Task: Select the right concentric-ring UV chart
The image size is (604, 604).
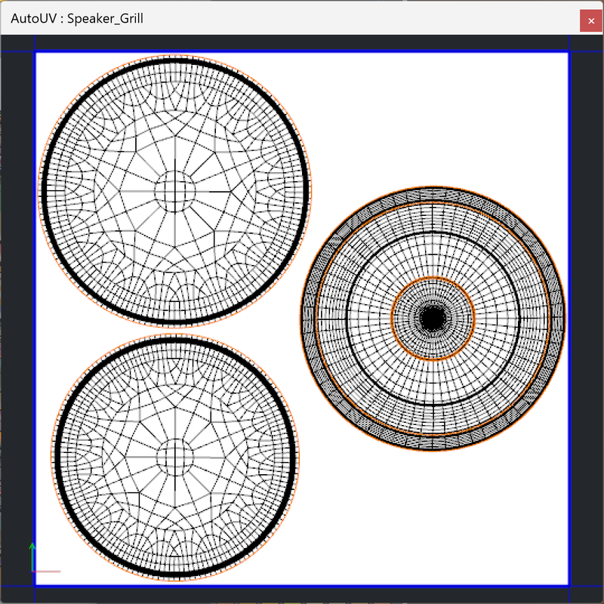Action: (433, 319)
